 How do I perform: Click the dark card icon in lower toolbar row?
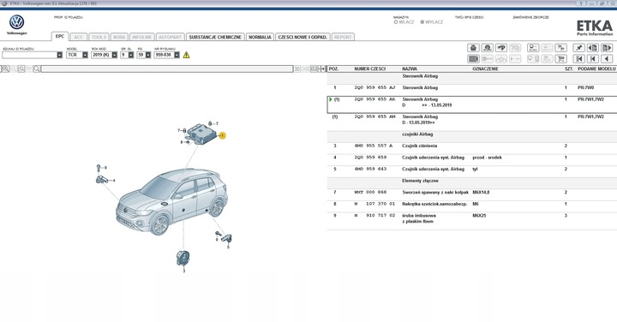pos(473,59)
